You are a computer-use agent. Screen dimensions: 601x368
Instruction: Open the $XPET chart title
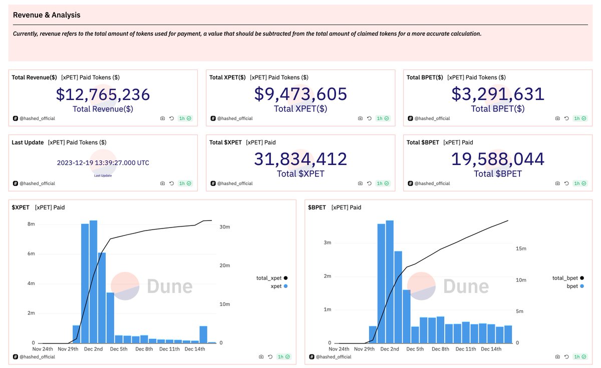(x=21, y=207)
